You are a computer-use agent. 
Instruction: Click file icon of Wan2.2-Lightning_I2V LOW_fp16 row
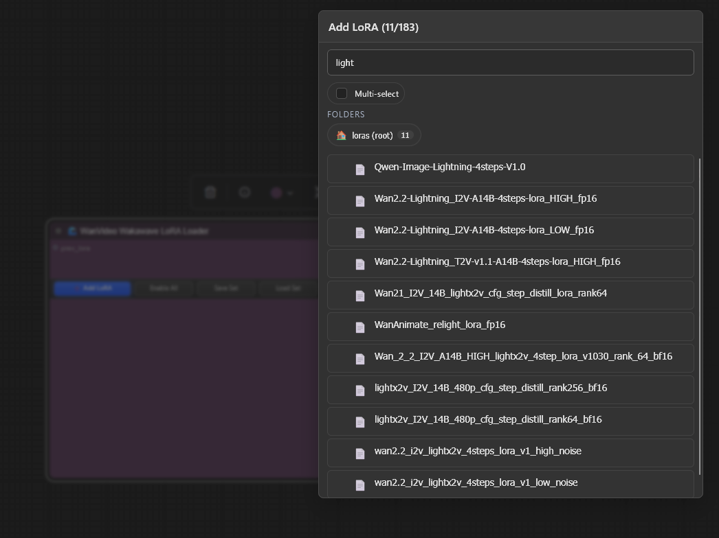360,233
